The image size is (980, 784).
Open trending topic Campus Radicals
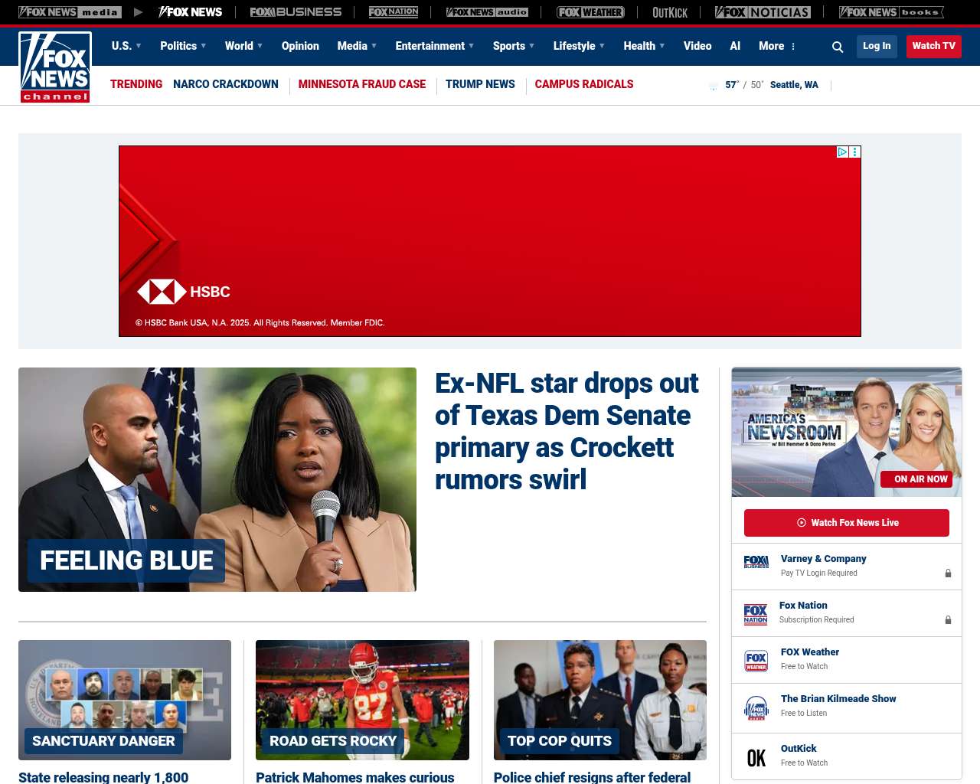click(584, 84)
